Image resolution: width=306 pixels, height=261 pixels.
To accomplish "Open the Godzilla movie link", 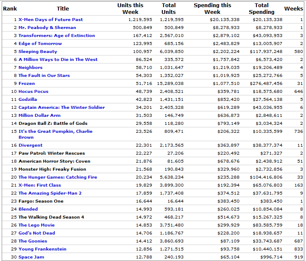I will coord(27,100).
